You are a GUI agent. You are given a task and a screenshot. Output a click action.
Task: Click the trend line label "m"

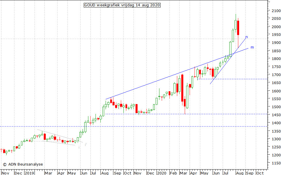click(252, 47)
